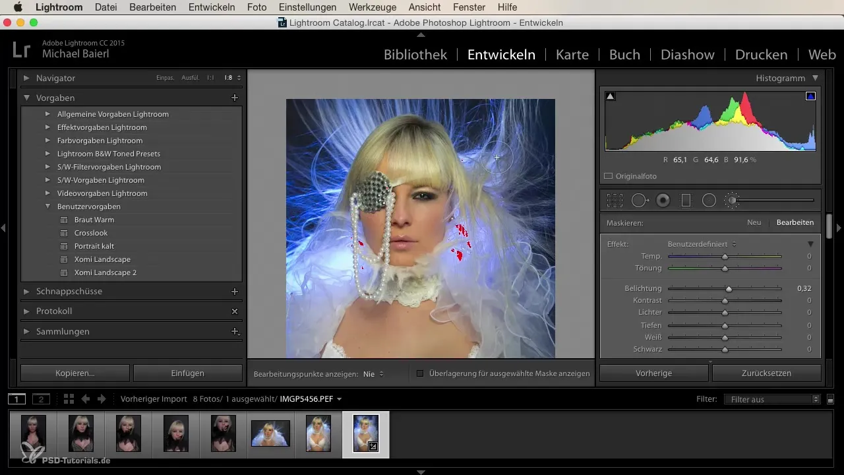Select the Spot Removal tool

(640, 200)
